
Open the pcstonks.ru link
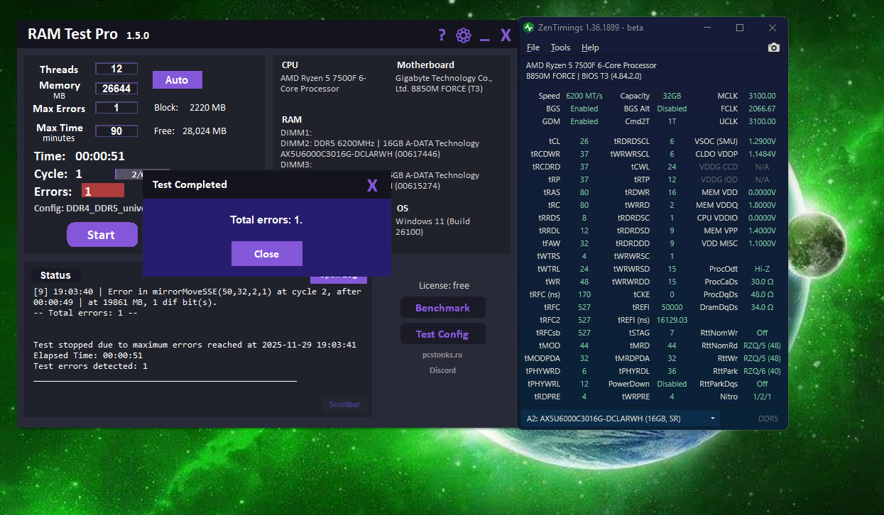coord(442,355)
